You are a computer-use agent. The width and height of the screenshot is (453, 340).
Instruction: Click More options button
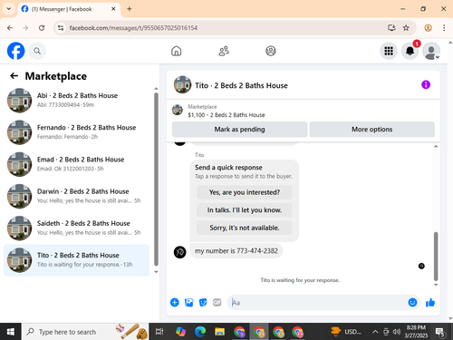pos(371,130)
